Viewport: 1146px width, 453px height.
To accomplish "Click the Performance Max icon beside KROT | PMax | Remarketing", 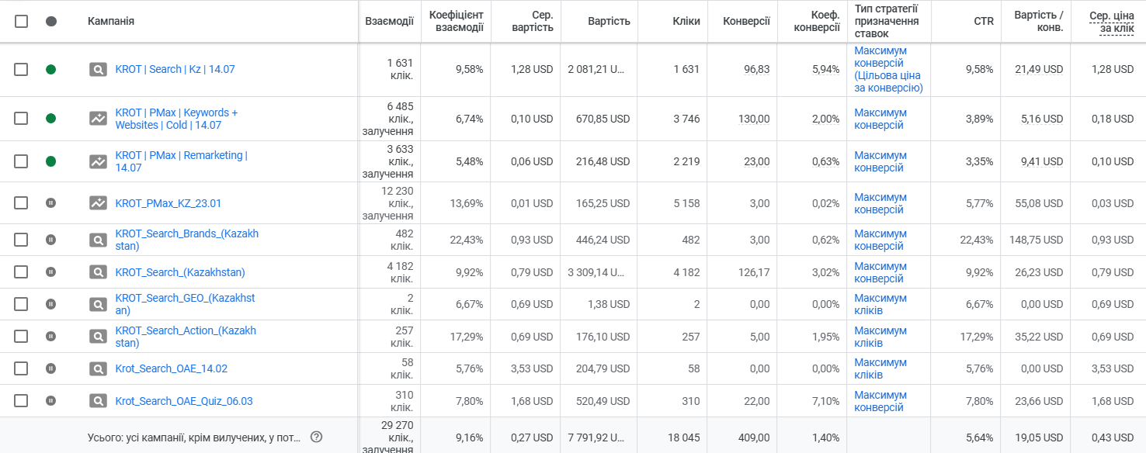I will 98,161.
